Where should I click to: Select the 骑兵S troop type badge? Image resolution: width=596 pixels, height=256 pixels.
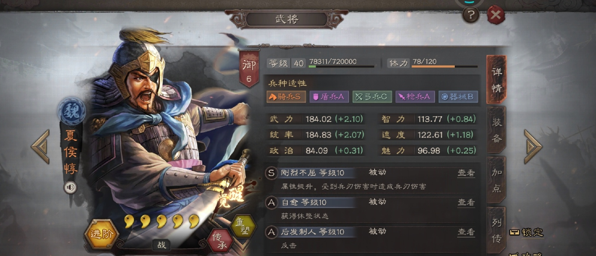285,97
